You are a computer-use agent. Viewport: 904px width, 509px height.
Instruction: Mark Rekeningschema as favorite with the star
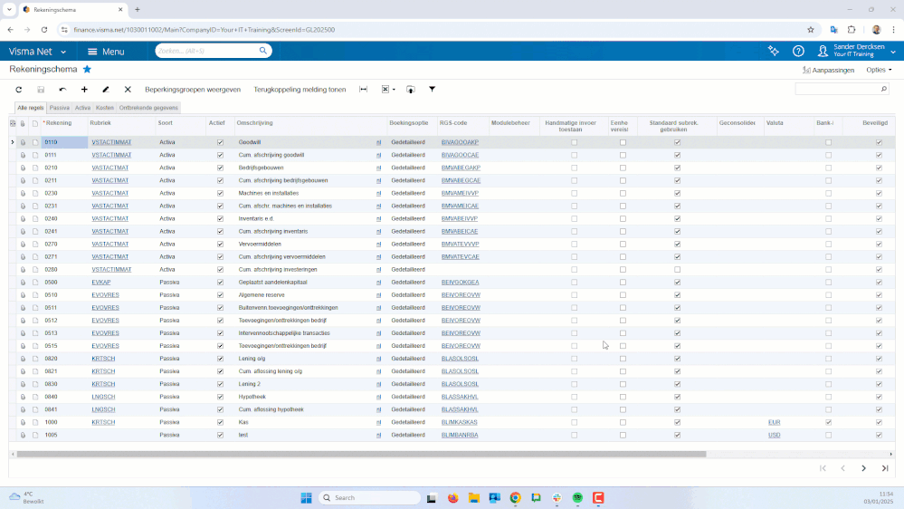click(87, 69)
